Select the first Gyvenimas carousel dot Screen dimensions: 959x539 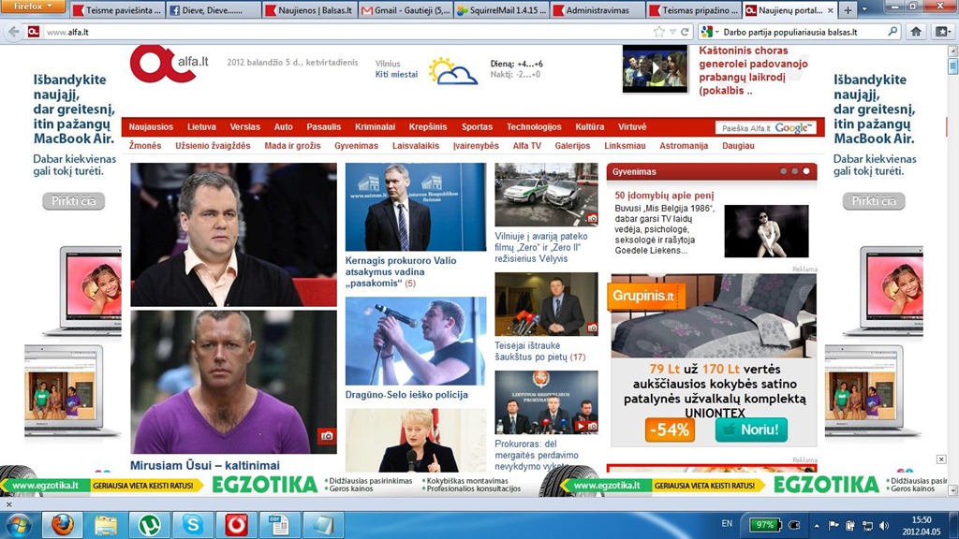784,171
